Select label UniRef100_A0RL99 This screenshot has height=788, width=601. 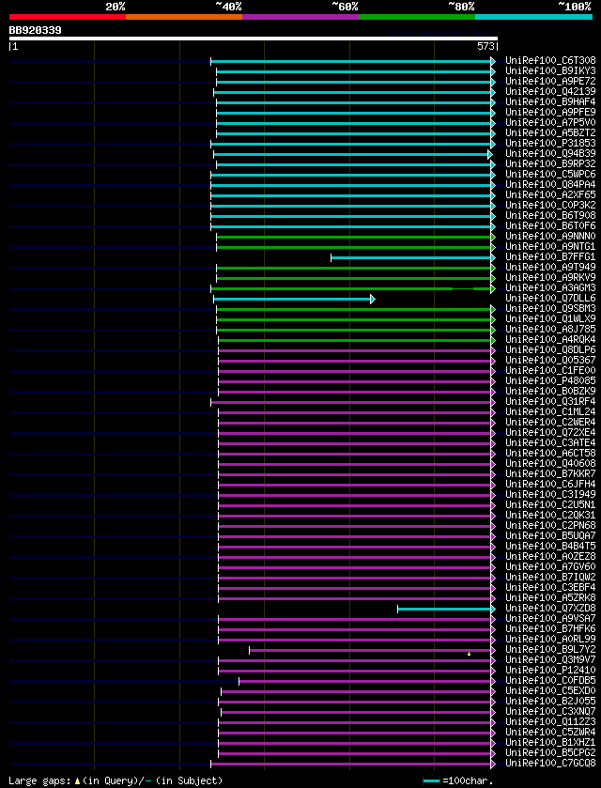coord(550,639)
